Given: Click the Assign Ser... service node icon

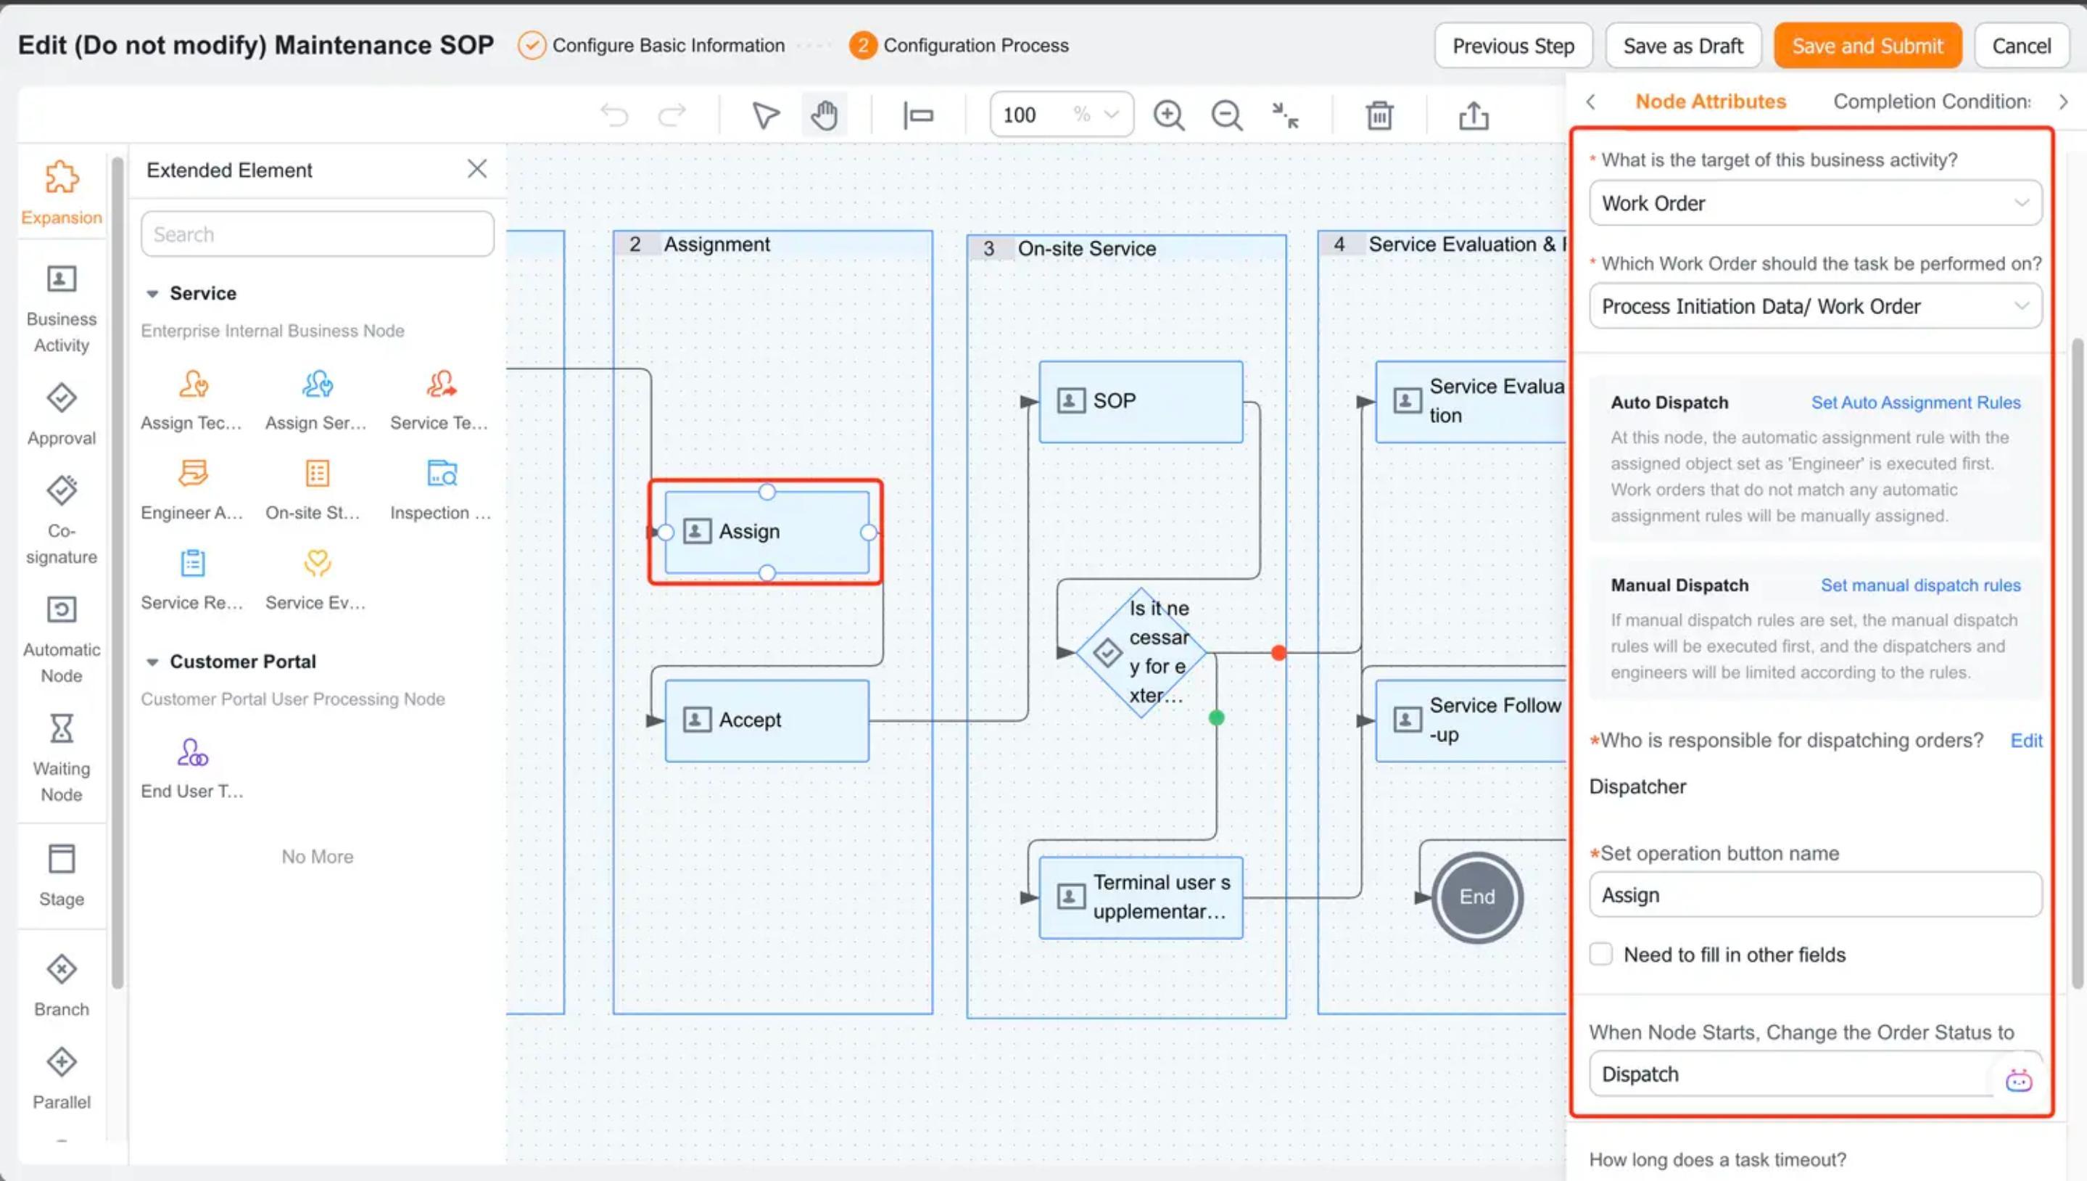Looking at the screenshot, I should pyautogui.click(x=317, y=384).
